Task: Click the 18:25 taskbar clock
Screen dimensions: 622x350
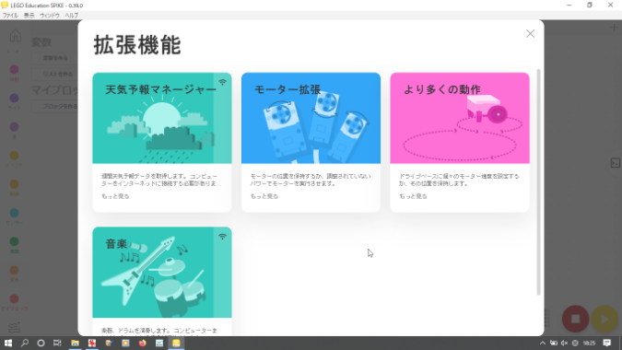Action: [x=589, y=343]
